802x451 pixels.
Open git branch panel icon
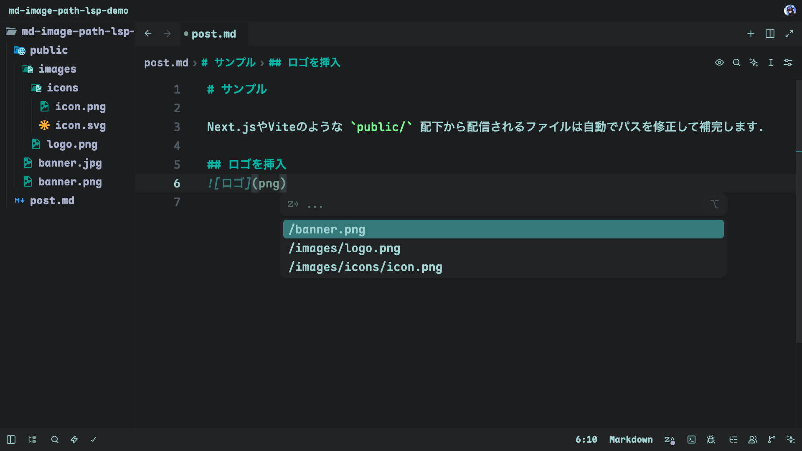[x=772, y=439]
